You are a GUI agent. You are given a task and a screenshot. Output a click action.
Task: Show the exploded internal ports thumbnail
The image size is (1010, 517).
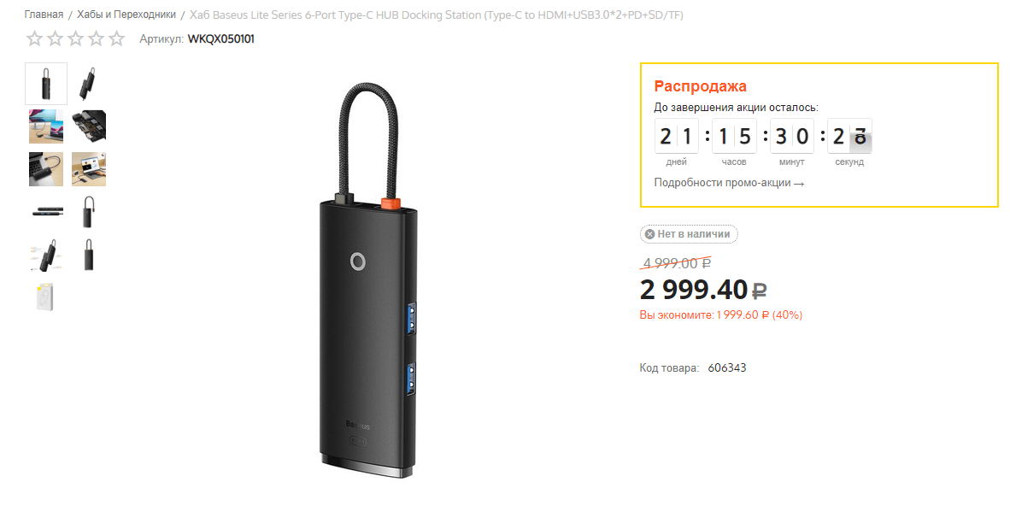89,126
